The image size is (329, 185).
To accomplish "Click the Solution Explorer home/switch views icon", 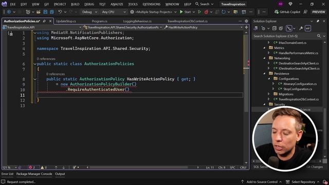I will click(x=255, y=28).
